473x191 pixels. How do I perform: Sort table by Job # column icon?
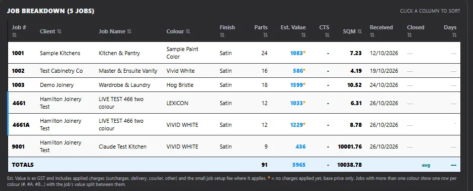tap(14, 35)
